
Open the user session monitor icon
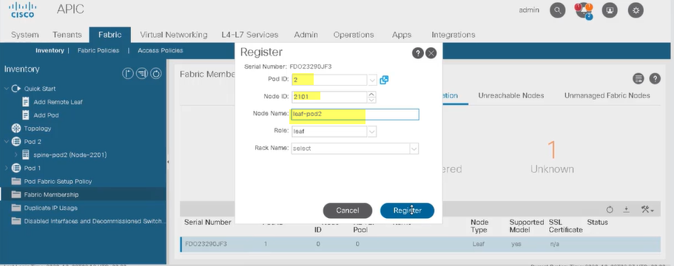click(610, 10)
